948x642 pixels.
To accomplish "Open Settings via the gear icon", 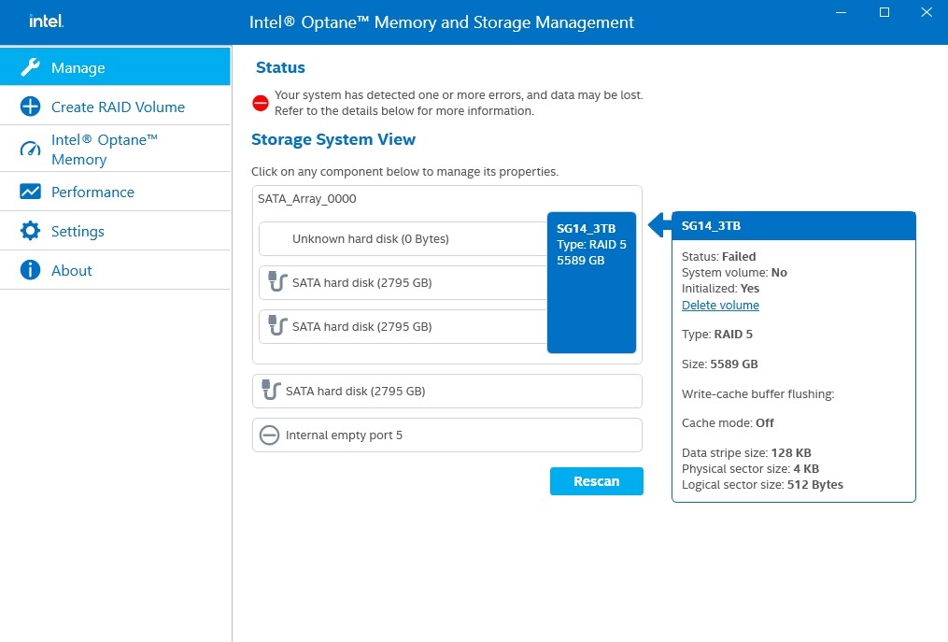I will pyautogui.click(x=30, y=231).
